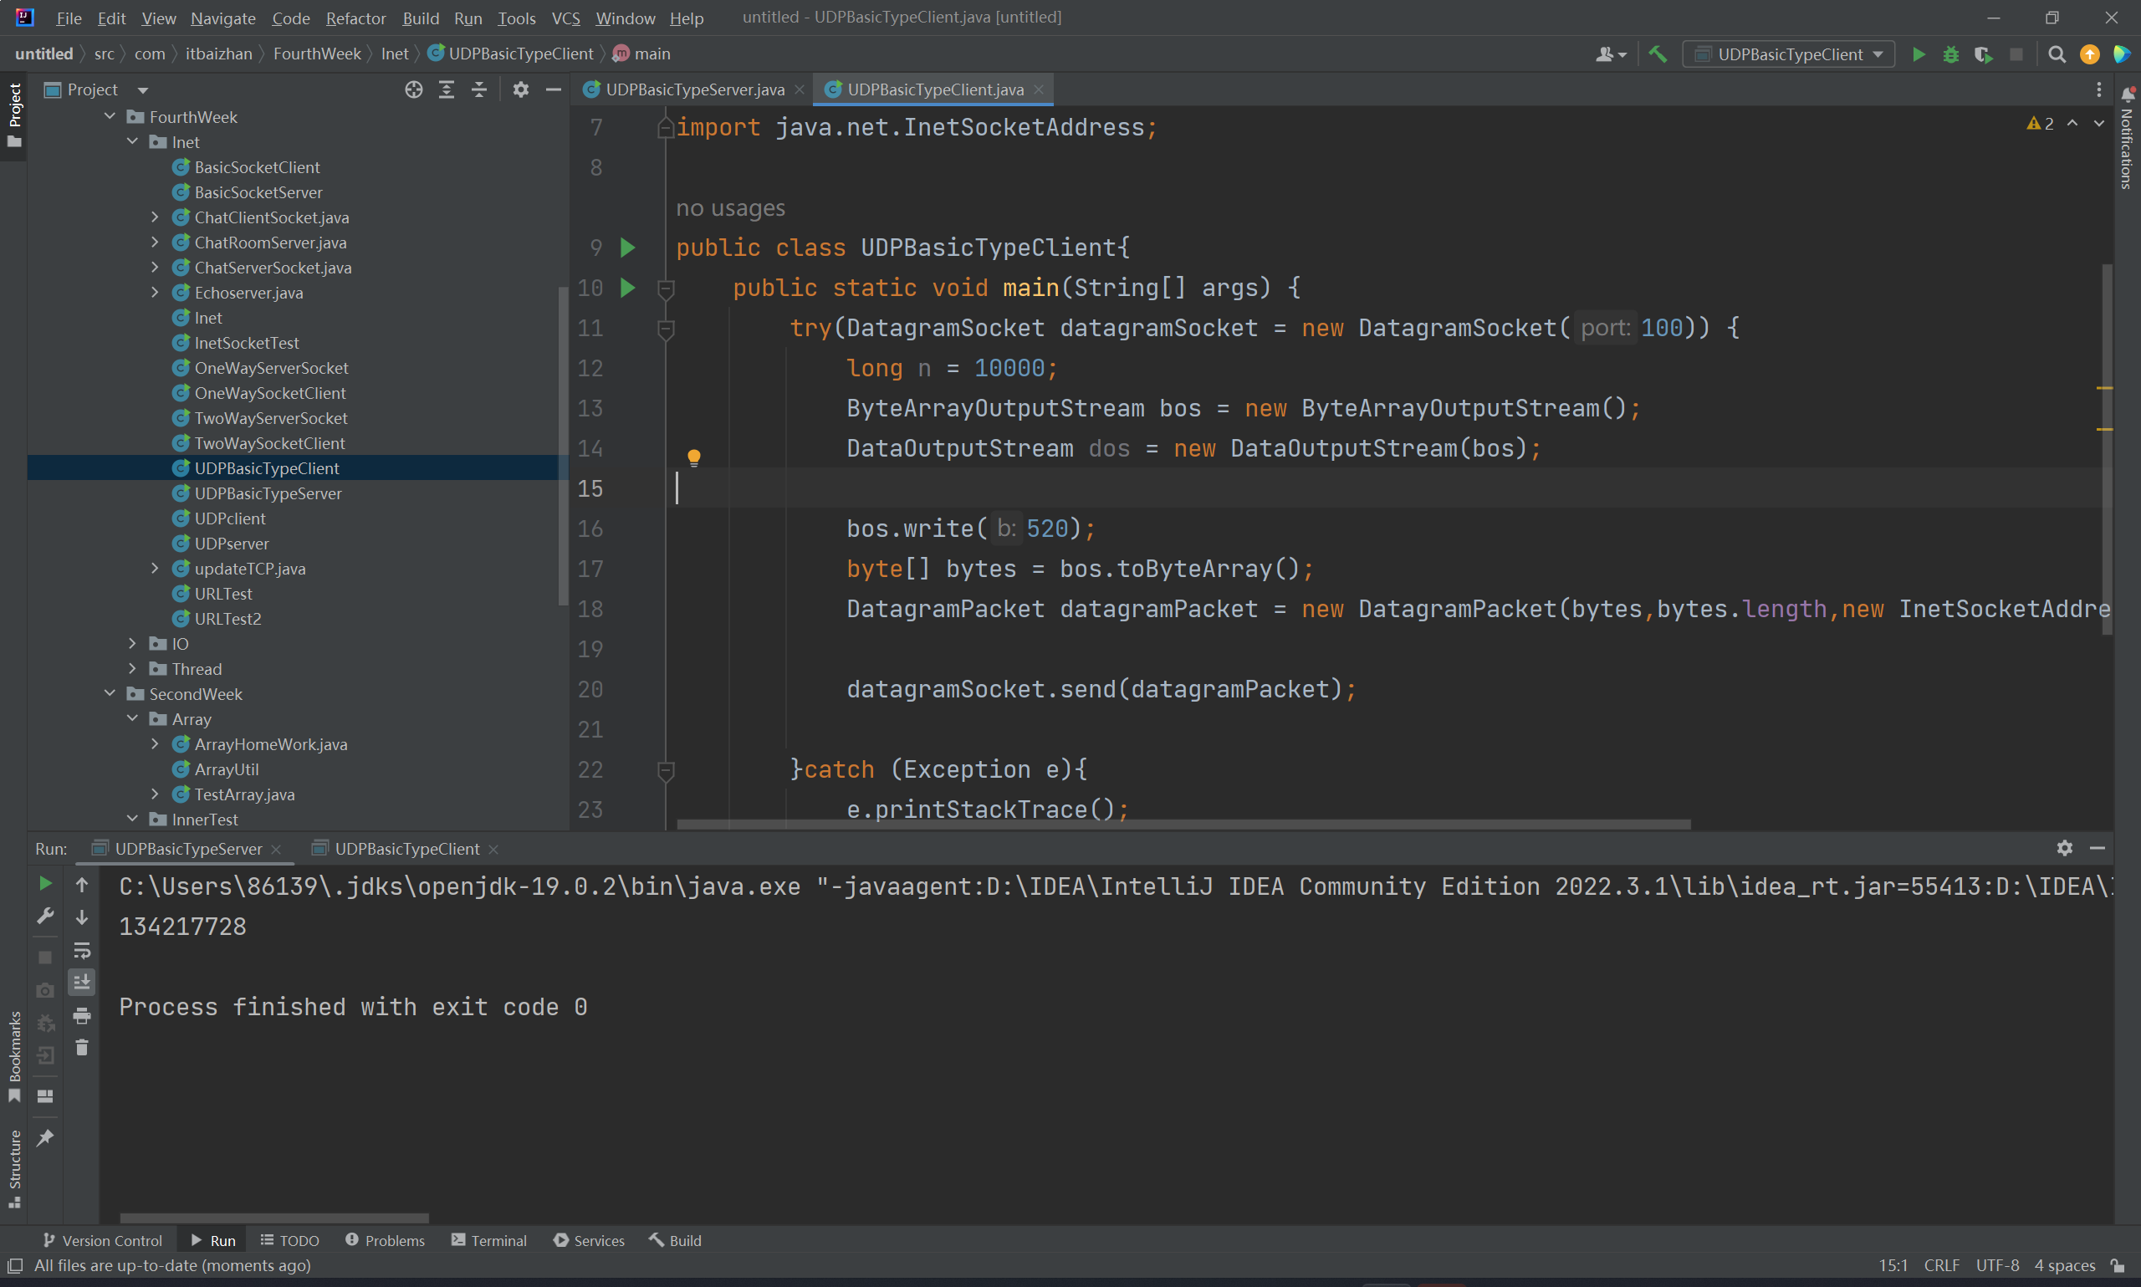Open the Code With Me user icon
This screenshot has width=2141, height=1287.
pyautogui.click(x=1610, y=54)
